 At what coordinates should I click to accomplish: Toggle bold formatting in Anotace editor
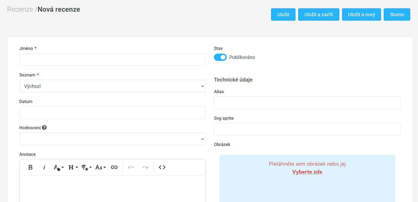click(31, 167)
